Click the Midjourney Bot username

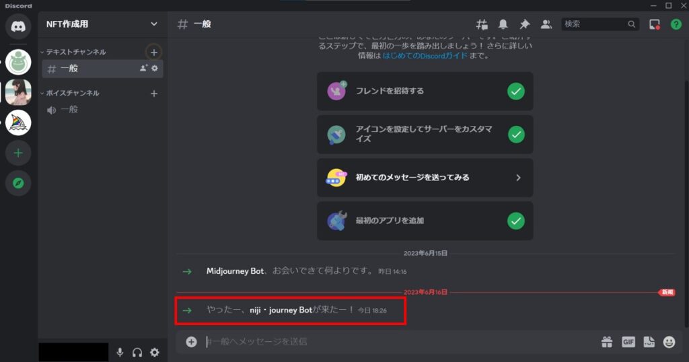click(235, 271)
